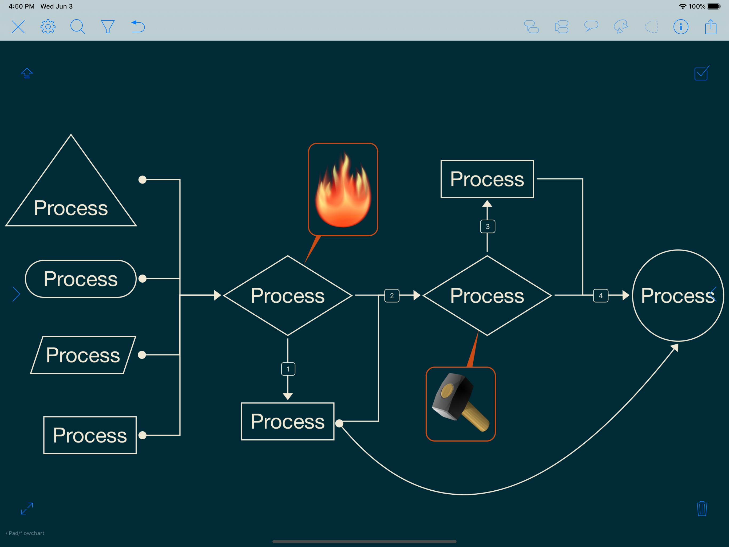Screen dimensions: 729x547
Task: Click connector label number 2
Action: point(392,296)
